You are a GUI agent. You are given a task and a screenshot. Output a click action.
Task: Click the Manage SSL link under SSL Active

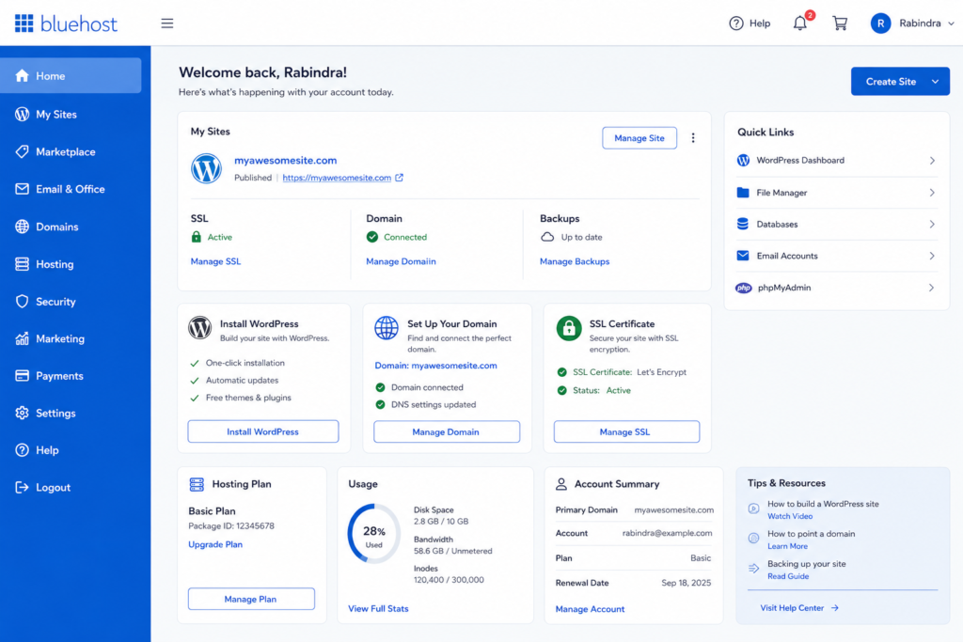tap(215, 261)
